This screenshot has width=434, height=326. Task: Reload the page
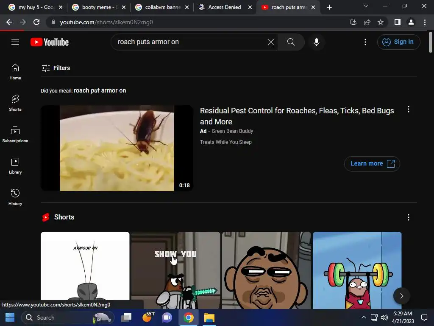(x=36, y=22)
